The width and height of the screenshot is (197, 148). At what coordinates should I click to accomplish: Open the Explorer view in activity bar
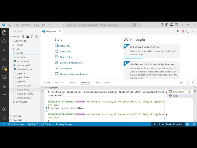pyautogui.click(x=4, y=32)
